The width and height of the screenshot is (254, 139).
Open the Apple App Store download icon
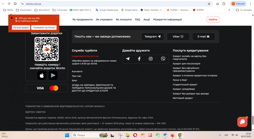[42, 75]
